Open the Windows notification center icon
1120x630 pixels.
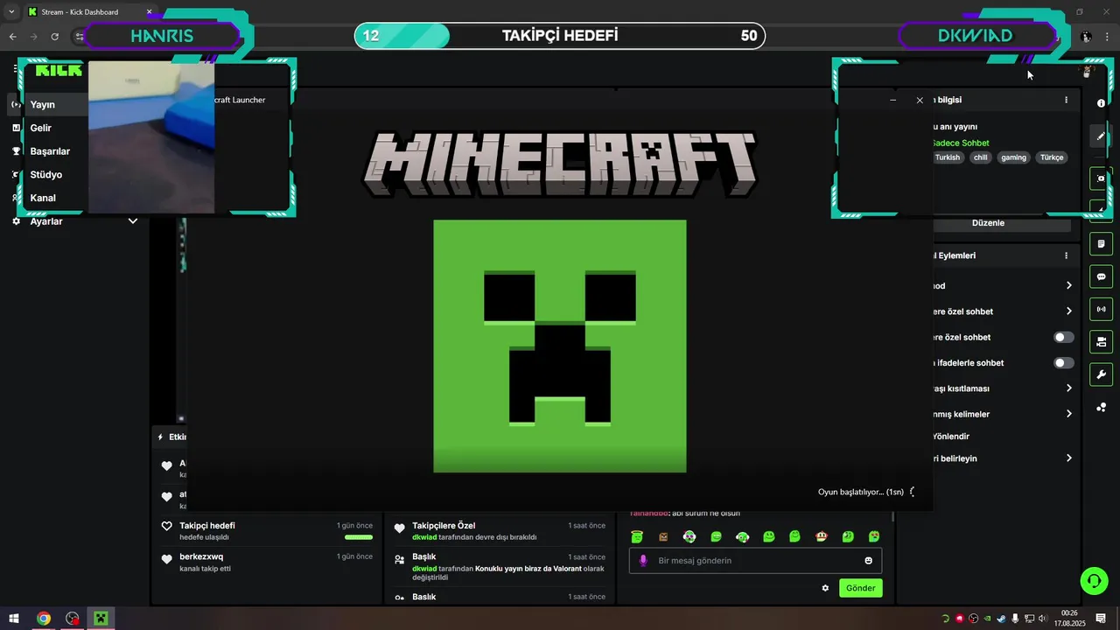pos(1099,619)
